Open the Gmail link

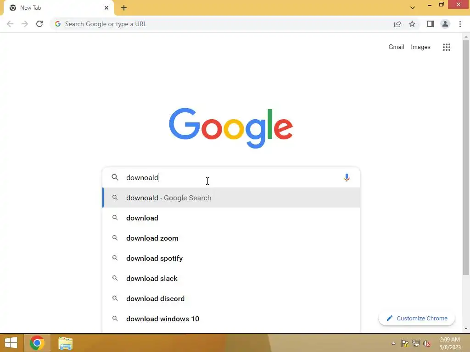coord(396,47)
